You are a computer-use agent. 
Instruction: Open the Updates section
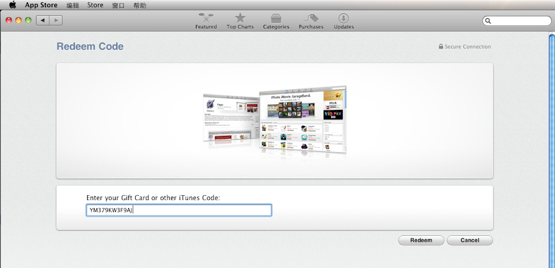[x=344, y=21]
